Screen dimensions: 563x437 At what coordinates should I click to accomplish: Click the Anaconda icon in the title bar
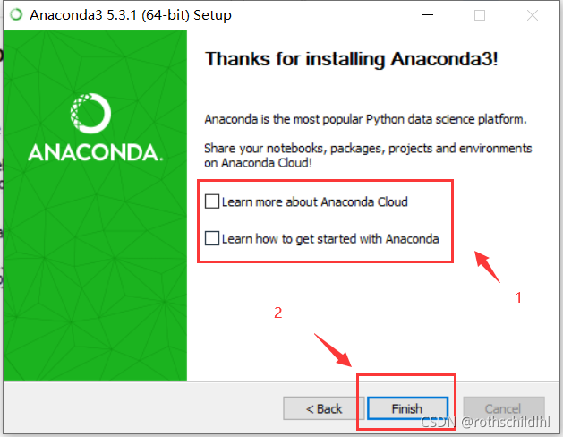16,14
